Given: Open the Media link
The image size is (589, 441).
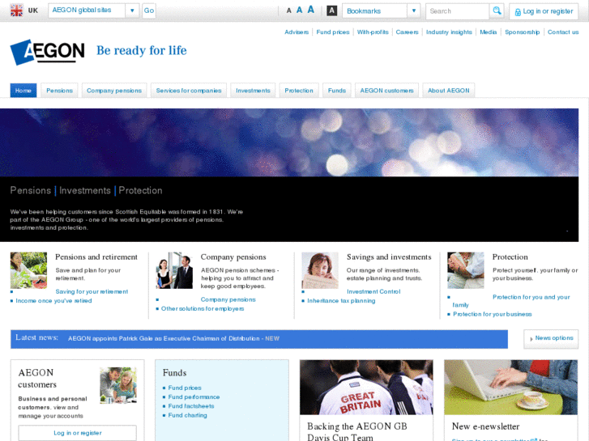Looking at the screenshot, I should coord(489,32).
